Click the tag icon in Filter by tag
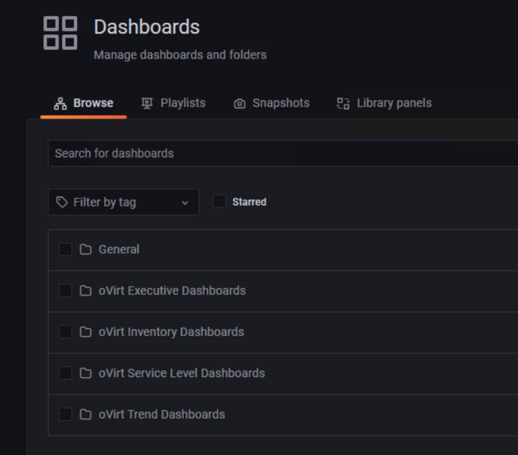This screenshot has height=455, width=518. [62, 202]
